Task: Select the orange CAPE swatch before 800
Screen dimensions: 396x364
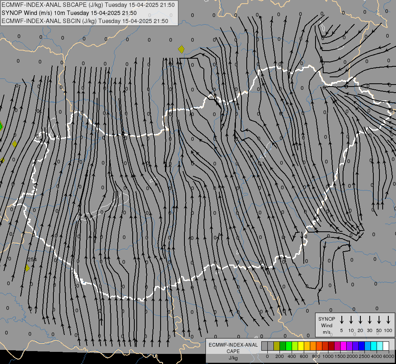Action: tap(313, 346)
